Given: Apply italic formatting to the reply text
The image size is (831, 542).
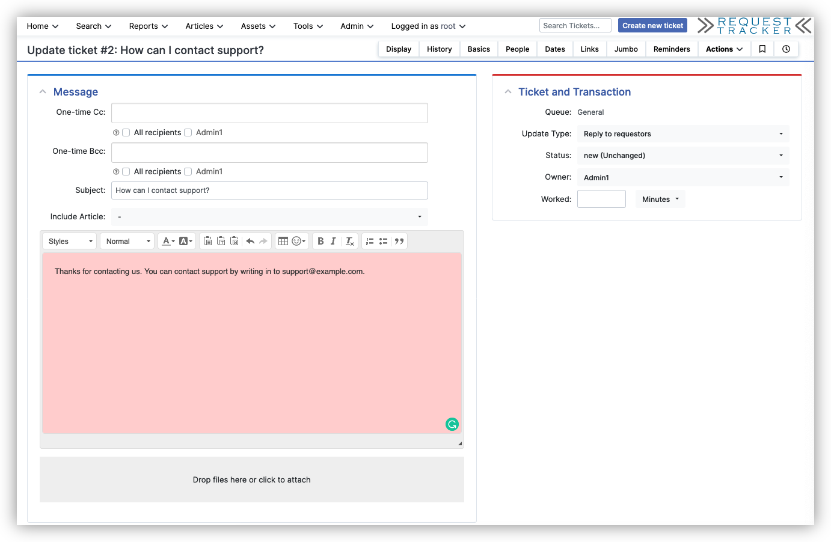Looking at the screenshot, I should tap(334, 240).
